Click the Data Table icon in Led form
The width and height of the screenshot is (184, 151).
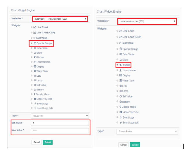click(121, 54)
